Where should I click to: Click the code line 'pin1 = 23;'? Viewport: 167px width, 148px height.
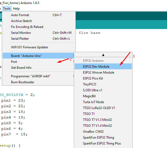[x=13, y=100]
